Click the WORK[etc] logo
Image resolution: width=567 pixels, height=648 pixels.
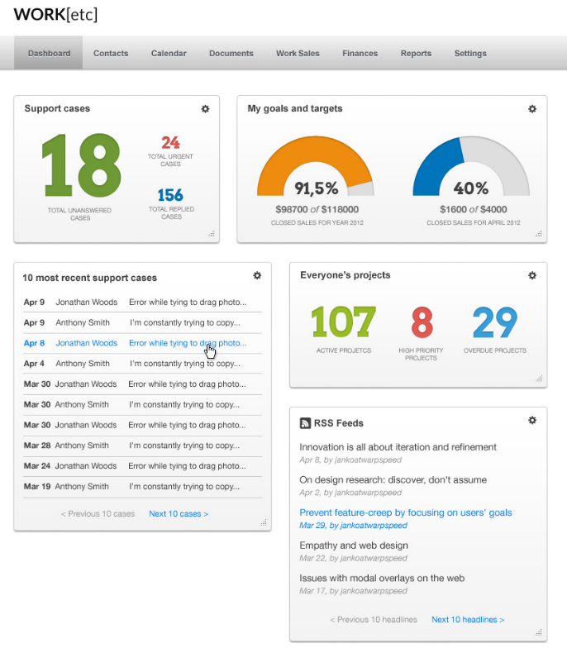(55, 15)
